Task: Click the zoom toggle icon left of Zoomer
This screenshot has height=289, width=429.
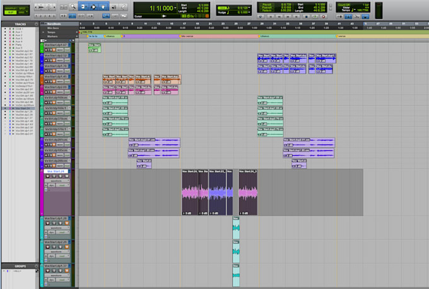Action: point(64,7)
